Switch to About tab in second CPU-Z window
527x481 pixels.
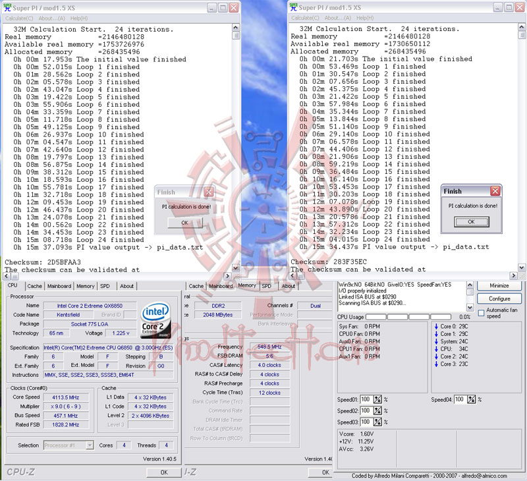pyautogui.click(x=289, y=286)
